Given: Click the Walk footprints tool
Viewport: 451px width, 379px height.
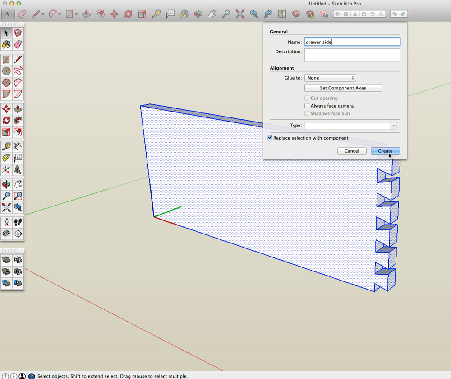Looking at the screenshot, I should (18, 222).
